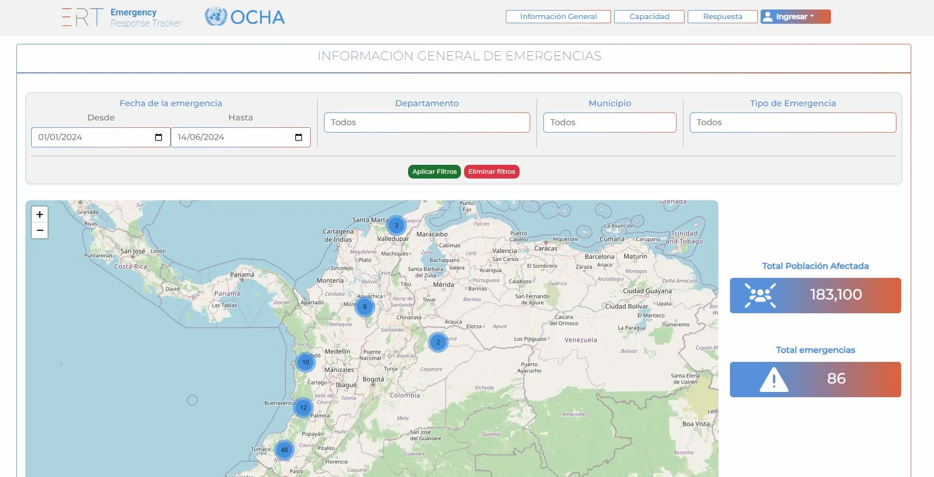Open the Departamento dropdown
Image resolution: width=934 pixels, height=477 pixels.
coord(427,122)
